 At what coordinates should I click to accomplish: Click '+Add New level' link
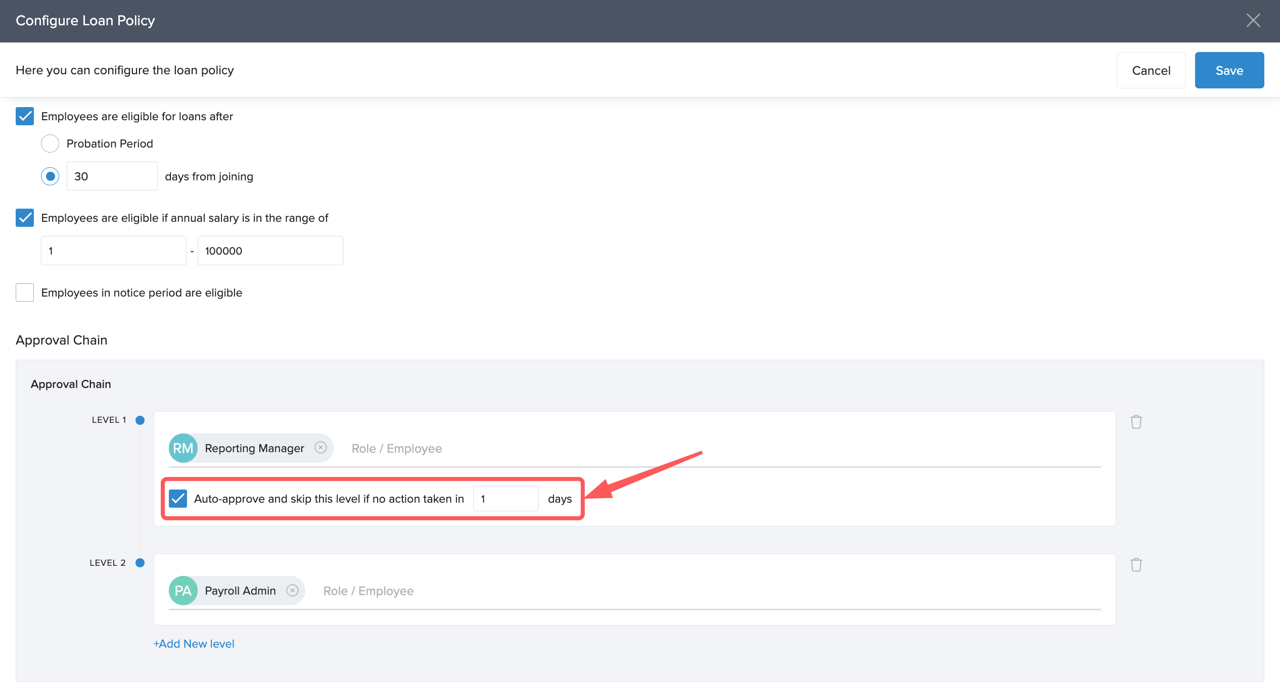[194, 644]
